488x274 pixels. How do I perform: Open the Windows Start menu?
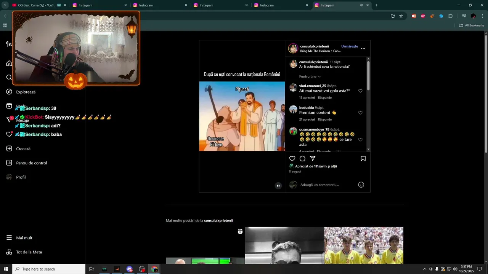click(6, 269)
